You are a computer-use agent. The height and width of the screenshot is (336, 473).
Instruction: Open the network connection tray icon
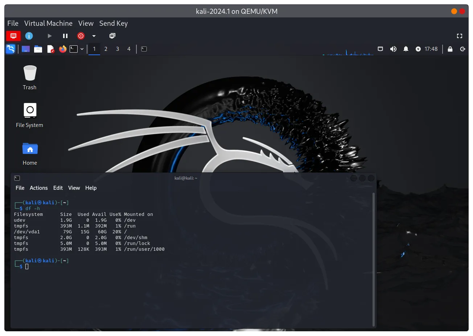click(380, 49)
